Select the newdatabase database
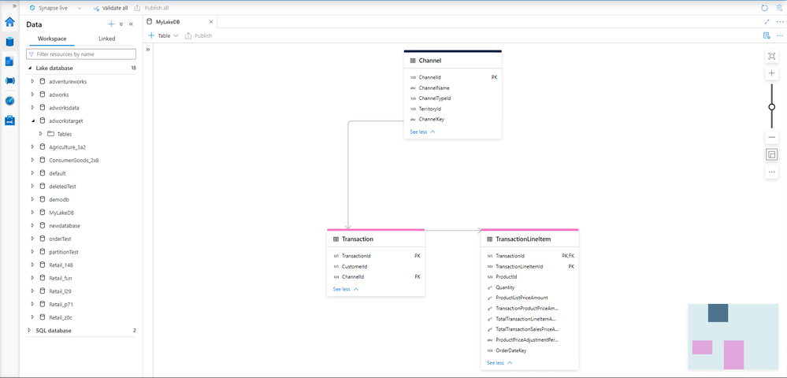Image resolution: width=787 pixels, height=378 pixels. click(65, 225)
